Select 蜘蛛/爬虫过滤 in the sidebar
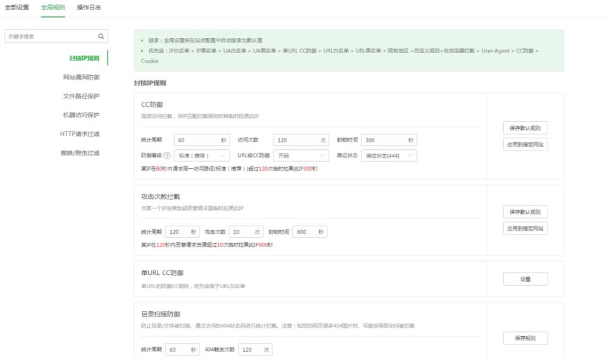The image size is (607, 359). click(x=80, y=153)
